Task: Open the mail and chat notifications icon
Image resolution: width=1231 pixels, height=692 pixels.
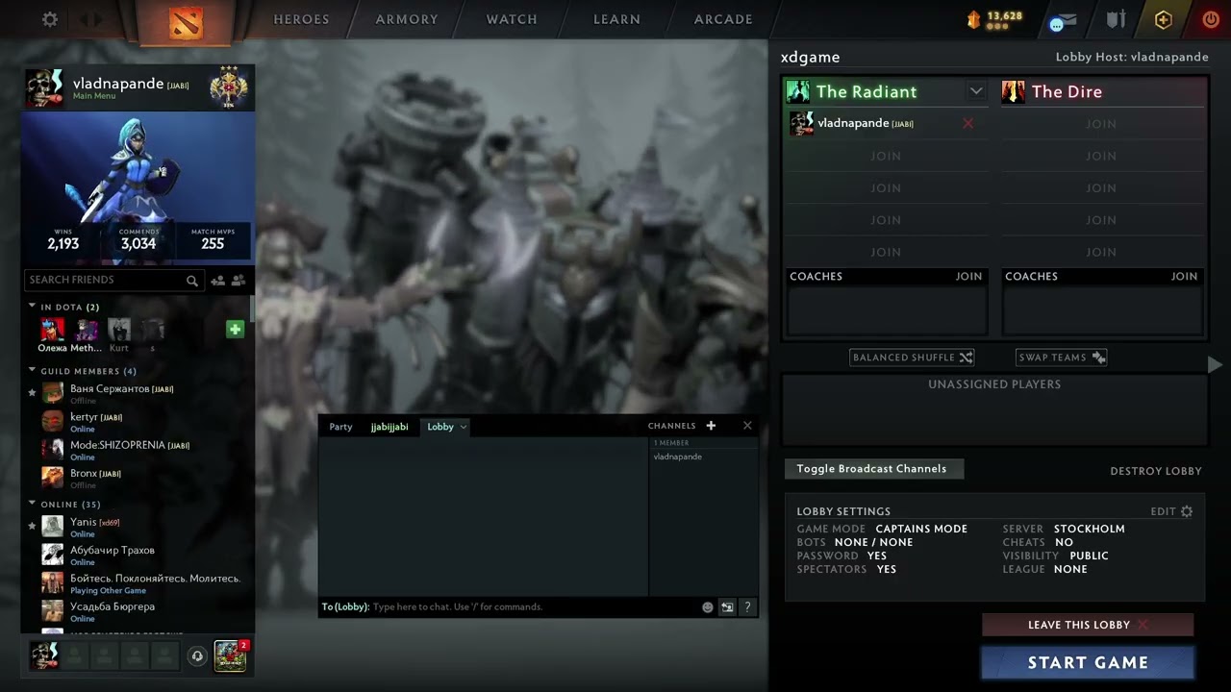Action: coord(1062,21)
